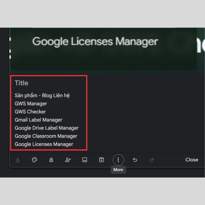Click the Add image icon

tap(85, 160)
